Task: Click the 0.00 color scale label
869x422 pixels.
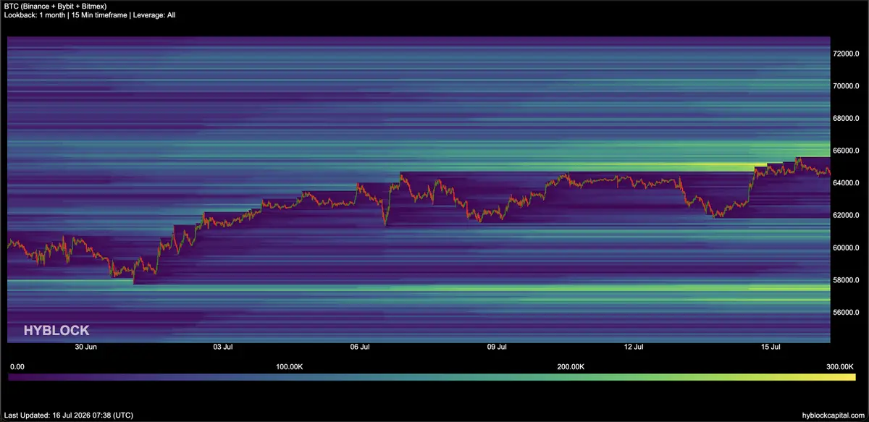Action: (x=17, y=367)
